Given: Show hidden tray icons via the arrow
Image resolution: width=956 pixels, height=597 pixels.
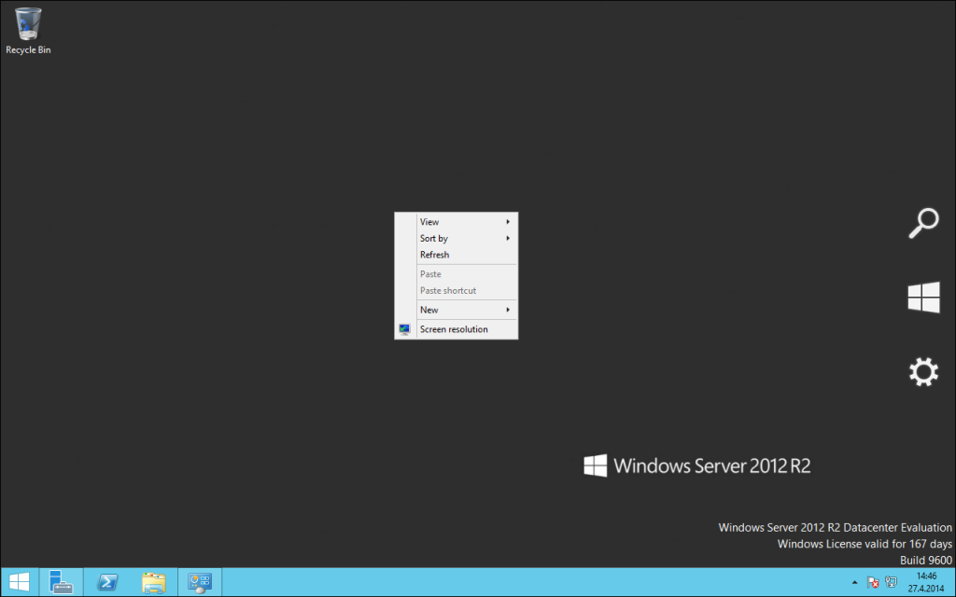Looking at the screenshot, I should pyautogui.click(x=855, y=582).
